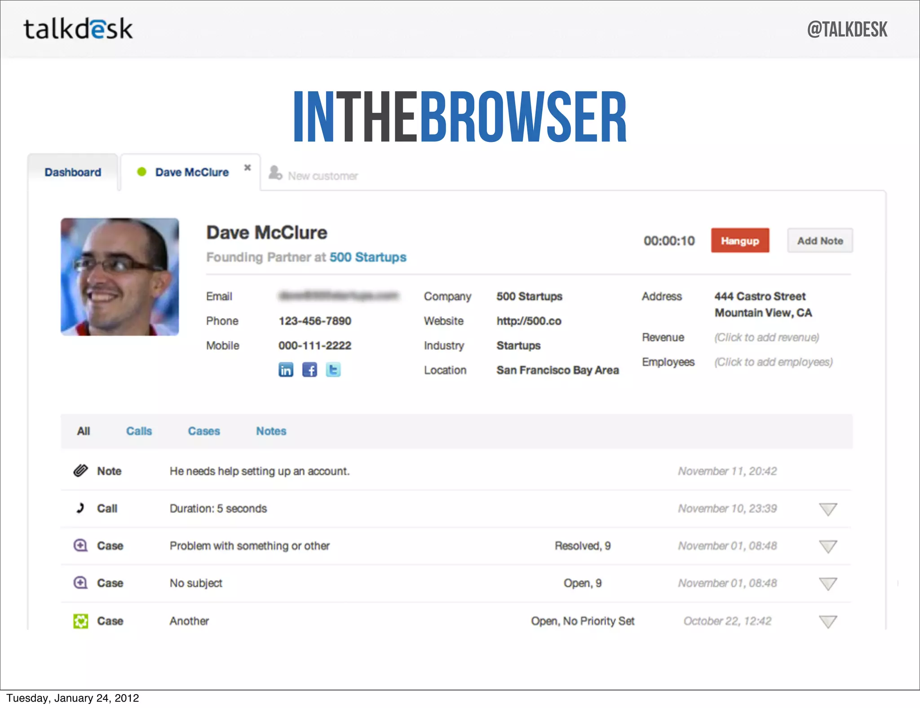Expand the 'No subject' case row
Screen dimensions: 920x708
(827, 584)
